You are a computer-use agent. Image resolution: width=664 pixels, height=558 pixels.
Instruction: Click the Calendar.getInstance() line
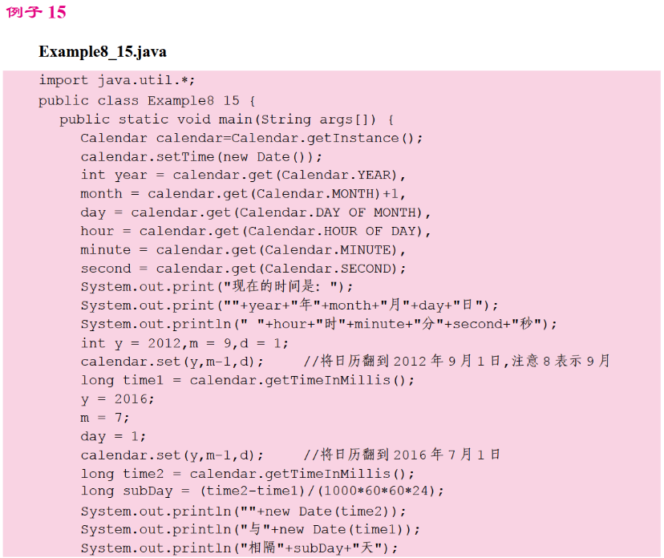251,138
